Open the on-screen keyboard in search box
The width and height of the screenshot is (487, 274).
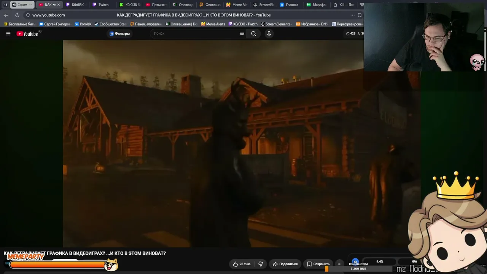pos(242,33)
